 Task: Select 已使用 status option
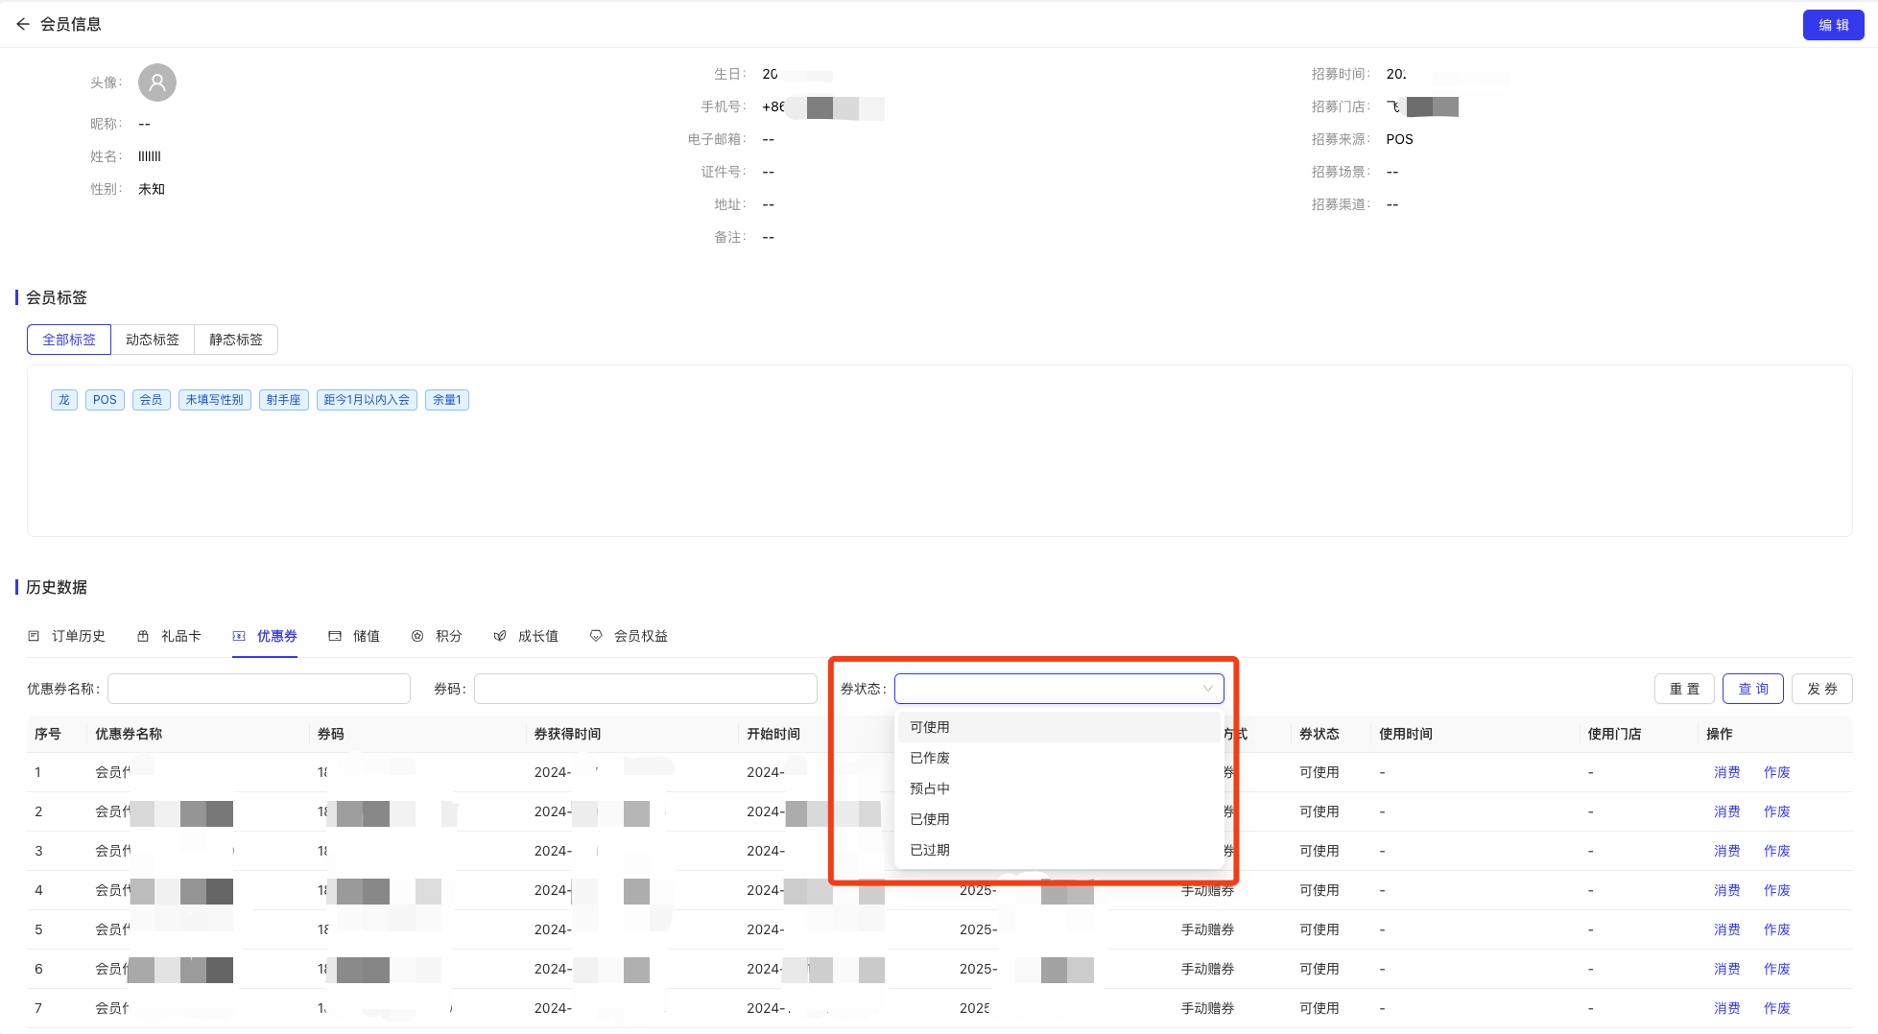point(1059,819)
